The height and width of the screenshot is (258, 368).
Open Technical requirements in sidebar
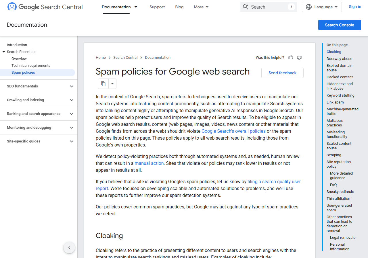pyautogui.click(x=31, y=66)
